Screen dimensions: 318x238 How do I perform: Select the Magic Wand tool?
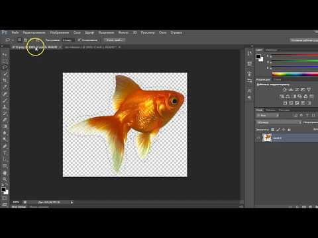5,74
